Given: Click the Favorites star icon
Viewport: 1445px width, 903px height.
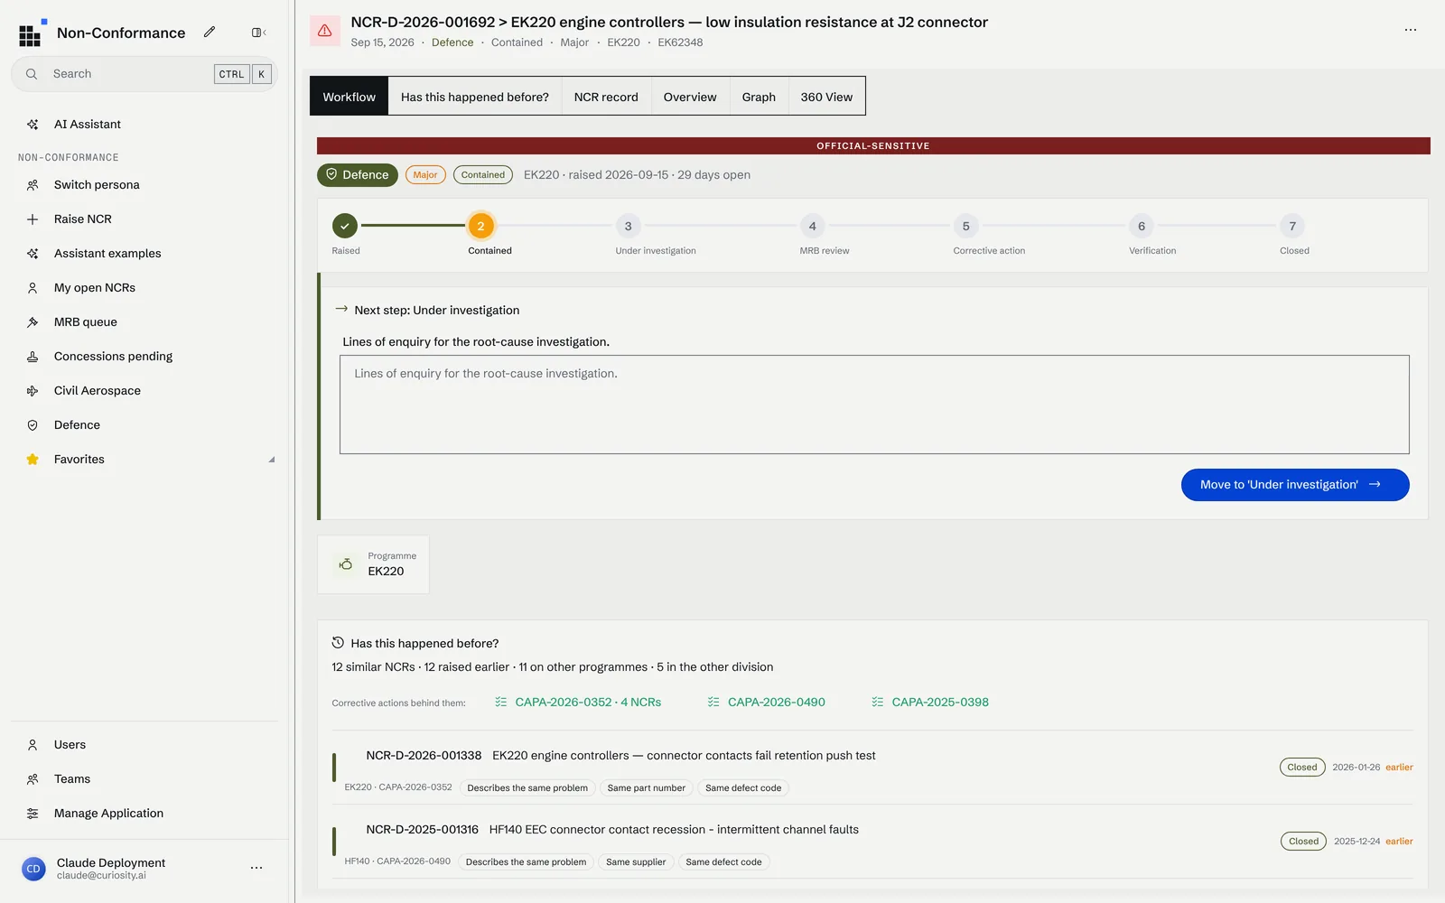Looking at the screenshot, I should [x=33, y=460].
